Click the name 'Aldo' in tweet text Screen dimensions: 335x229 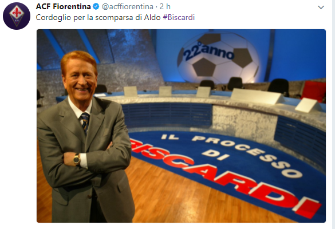click(x=152, y=17)
